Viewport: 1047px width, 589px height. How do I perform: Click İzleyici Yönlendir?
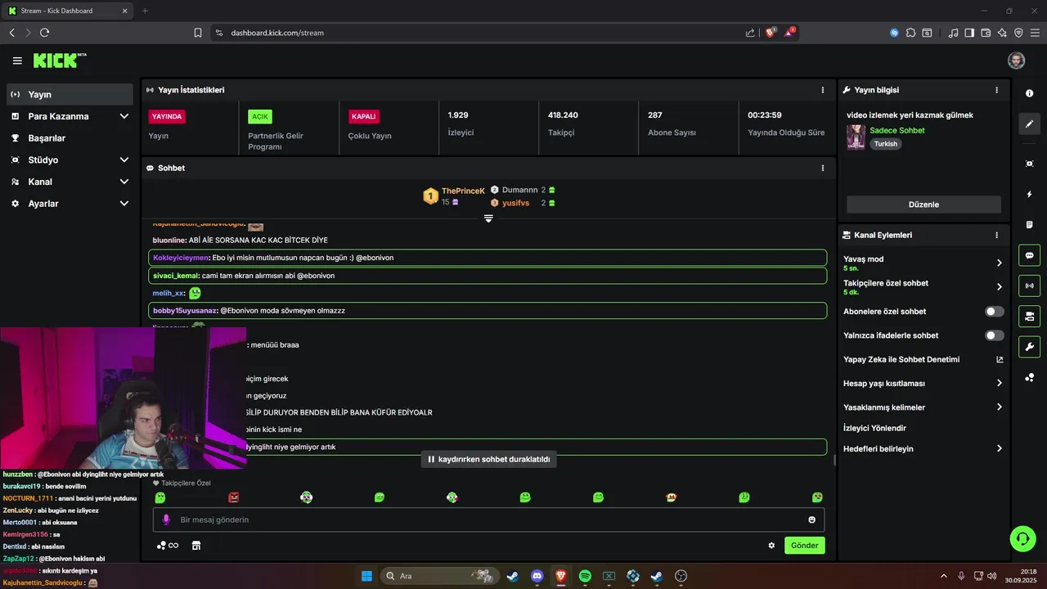tap(874, 428)
